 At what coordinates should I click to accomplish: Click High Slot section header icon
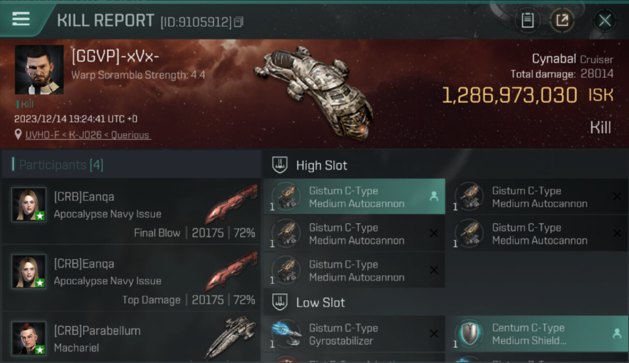[x=280, y=165]
